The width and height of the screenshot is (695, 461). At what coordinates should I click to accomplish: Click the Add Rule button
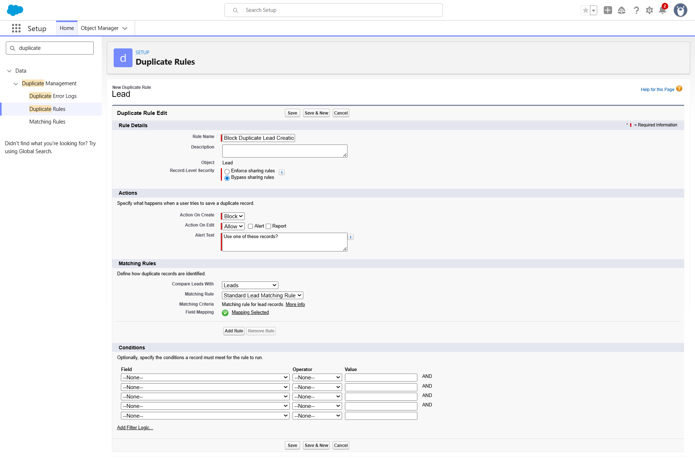pos(234,331)
